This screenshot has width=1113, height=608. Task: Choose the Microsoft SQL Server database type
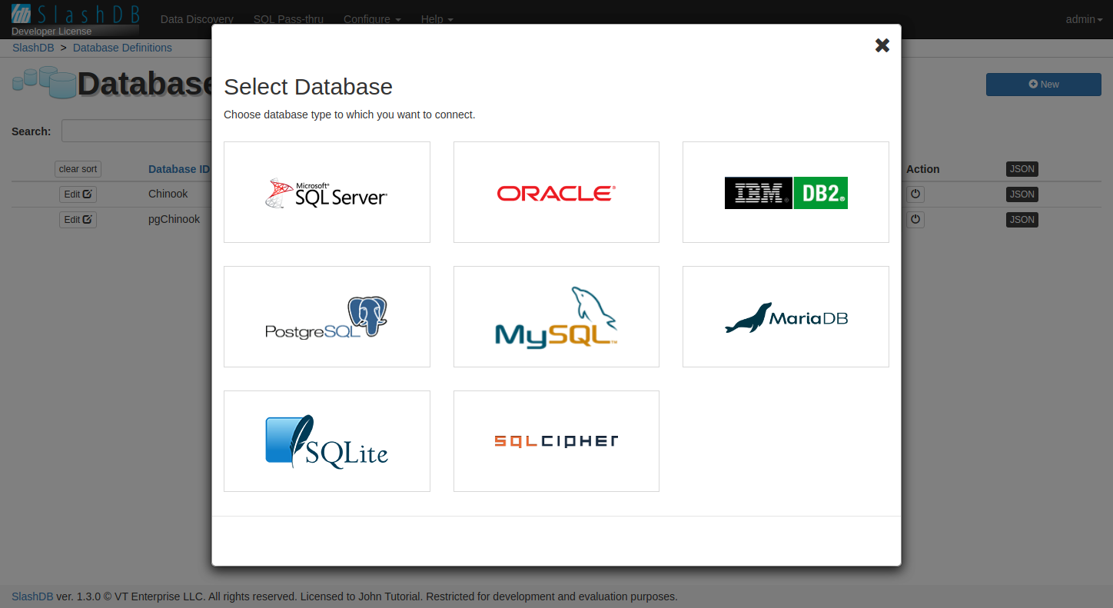[327, 192]
